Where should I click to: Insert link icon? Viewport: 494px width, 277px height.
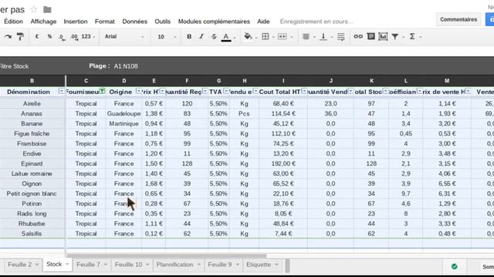pos(358,36)
